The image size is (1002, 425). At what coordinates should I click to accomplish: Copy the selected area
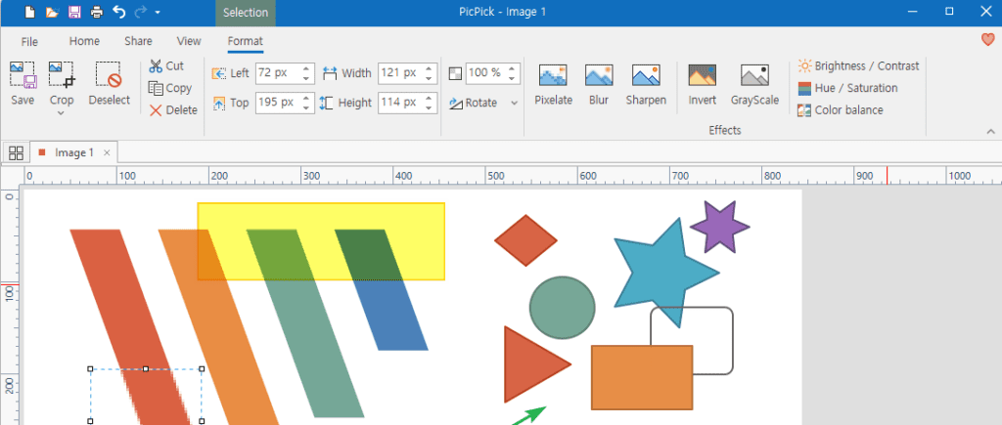click(170, 88)
